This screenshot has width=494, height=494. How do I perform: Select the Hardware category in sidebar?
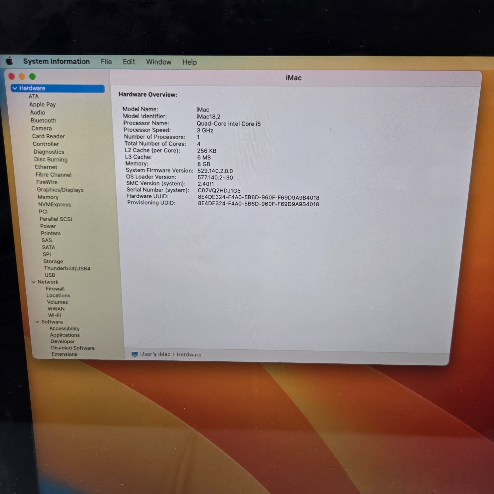58,88
